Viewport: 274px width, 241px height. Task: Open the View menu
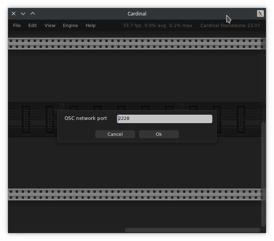coord(50,25)
